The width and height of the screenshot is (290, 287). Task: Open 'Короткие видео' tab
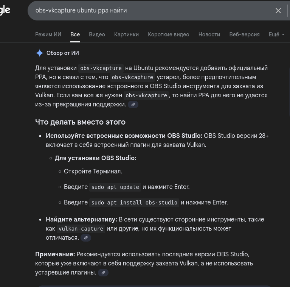pyautogui.click(x=168, y=34)
